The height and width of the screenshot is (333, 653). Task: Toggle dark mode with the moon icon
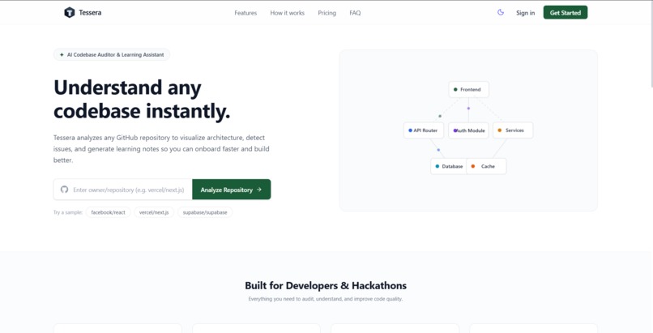pyautogui.click(x=501, y=12)
